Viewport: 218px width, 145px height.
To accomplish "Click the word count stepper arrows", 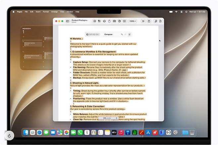I will click(x=117, y=118).
